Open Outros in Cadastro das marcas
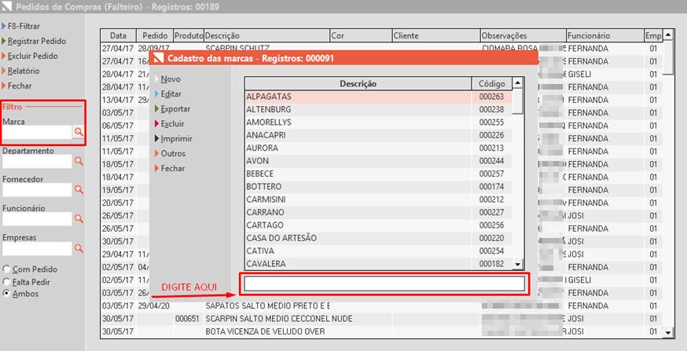This screenshot has height=351, width=687. 173,154
